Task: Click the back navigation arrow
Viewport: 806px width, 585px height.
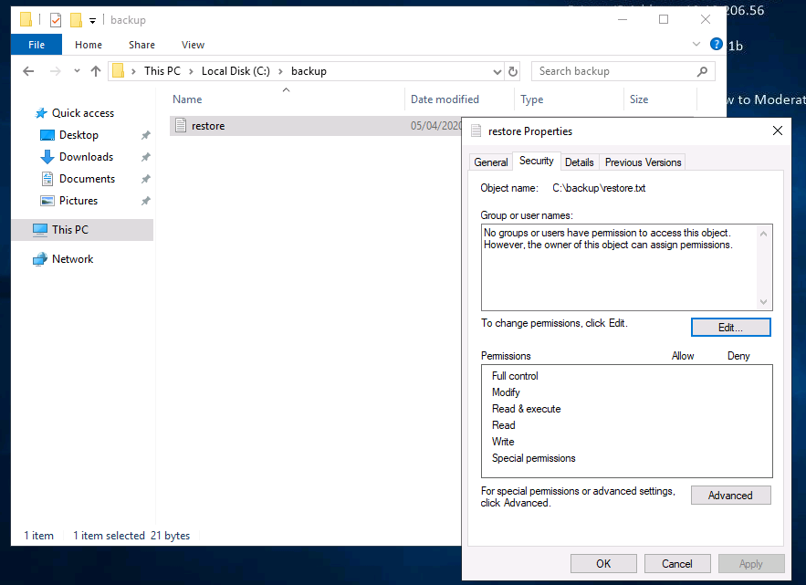Action: pos(27,70)
